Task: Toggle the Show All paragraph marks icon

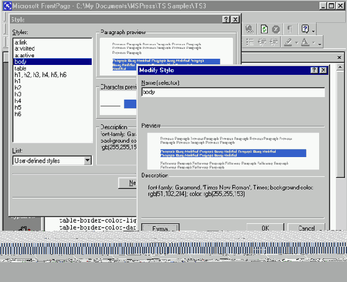Action: (289, 29)
